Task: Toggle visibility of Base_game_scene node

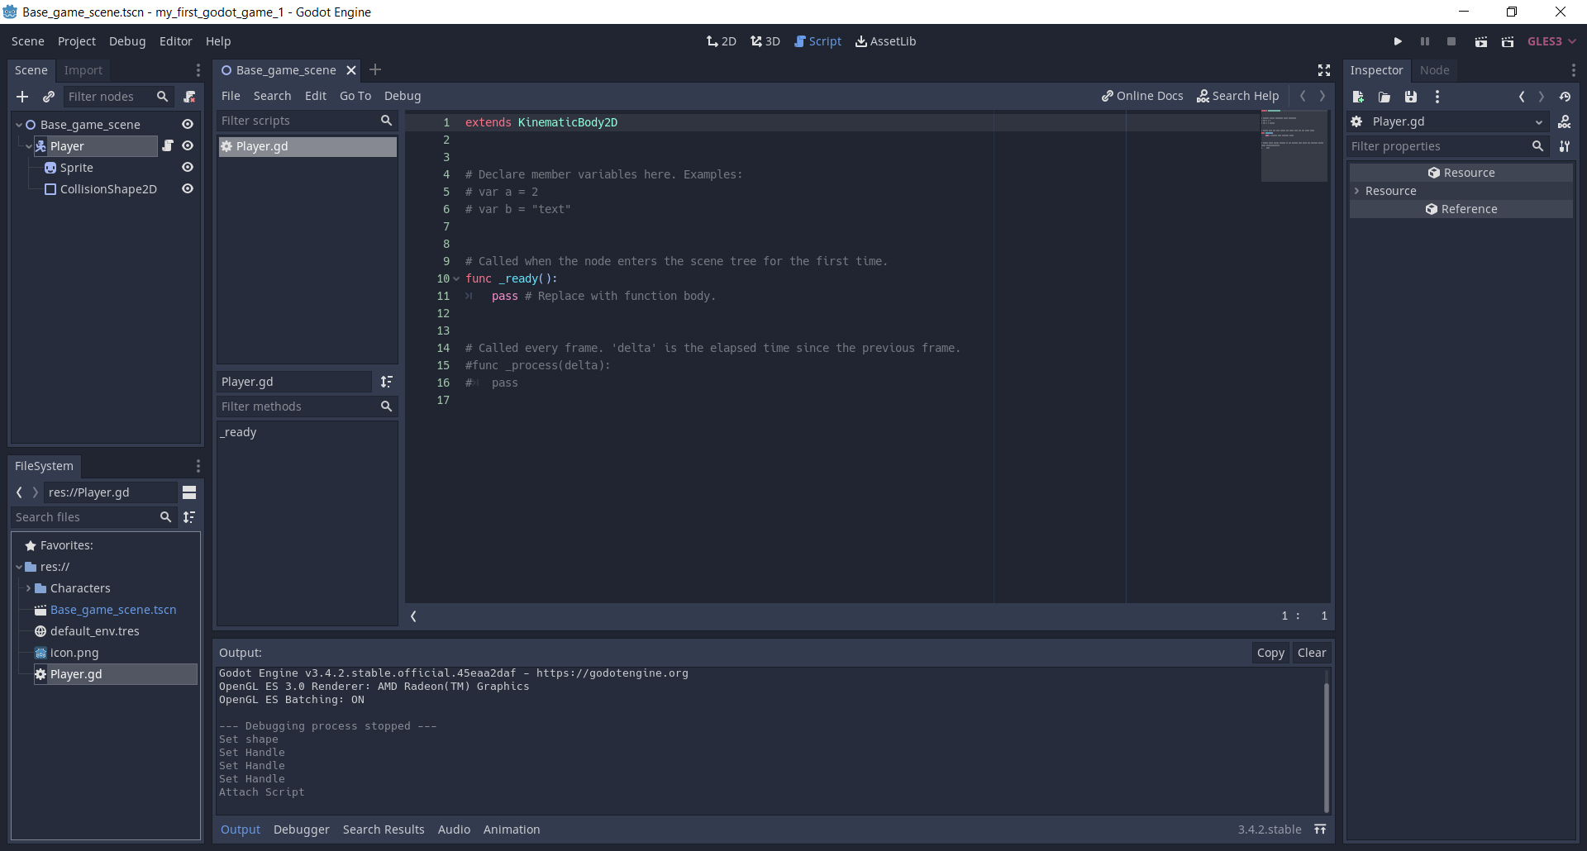Action: coord(188,124)
